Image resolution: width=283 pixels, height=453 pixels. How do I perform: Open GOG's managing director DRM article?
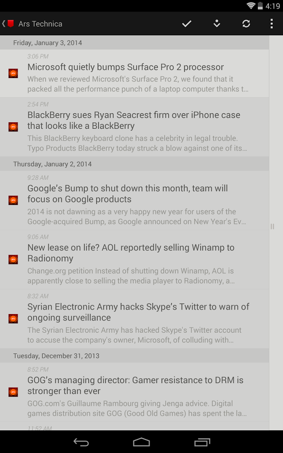134,392
